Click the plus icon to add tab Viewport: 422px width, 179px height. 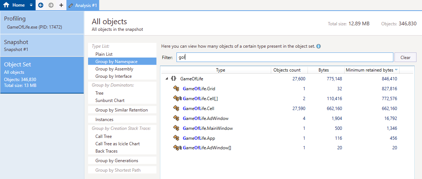61,5
